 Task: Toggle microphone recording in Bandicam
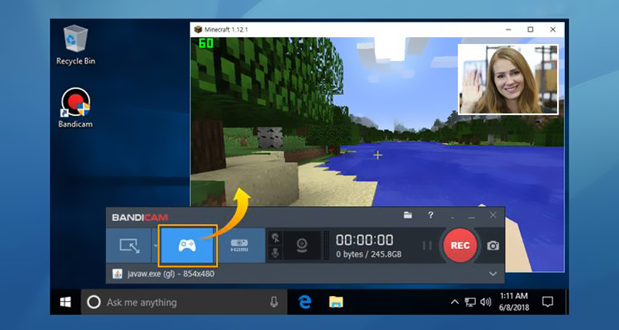point(275,253)
